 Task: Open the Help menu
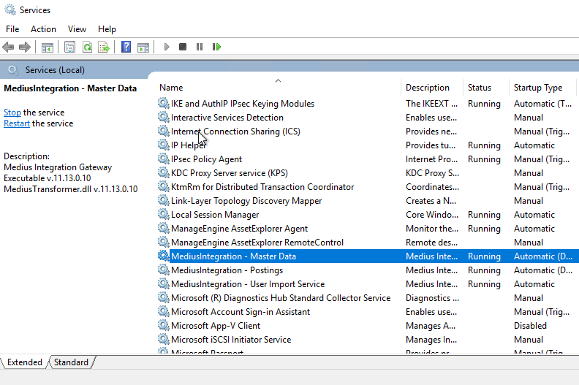coord(107,28)
